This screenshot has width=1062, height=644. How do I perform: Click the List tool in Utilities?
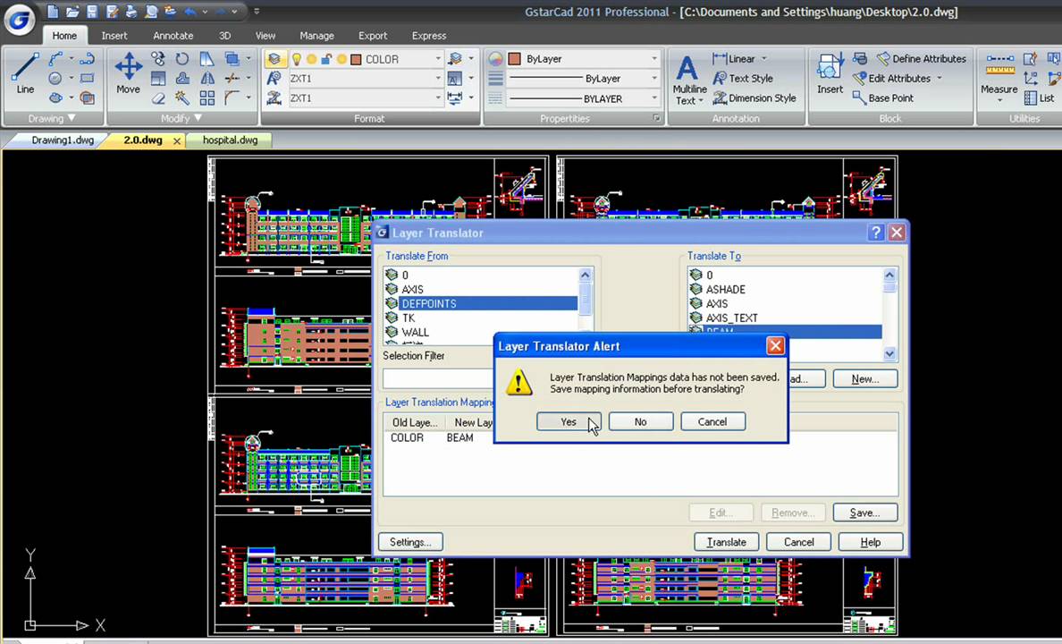[x=1040, y=98]
